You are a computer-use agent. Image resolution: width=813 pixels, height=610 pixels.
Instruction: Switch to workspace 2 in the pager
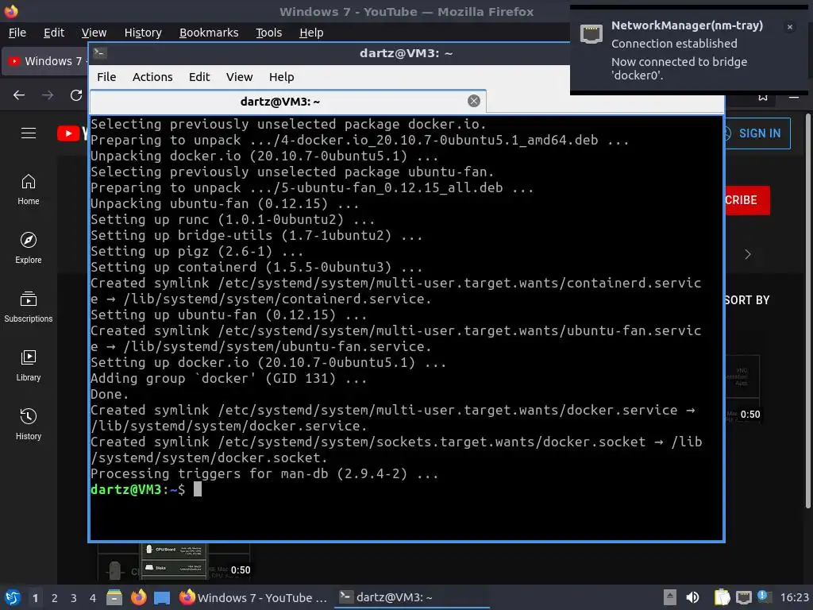tap(55, 598)
